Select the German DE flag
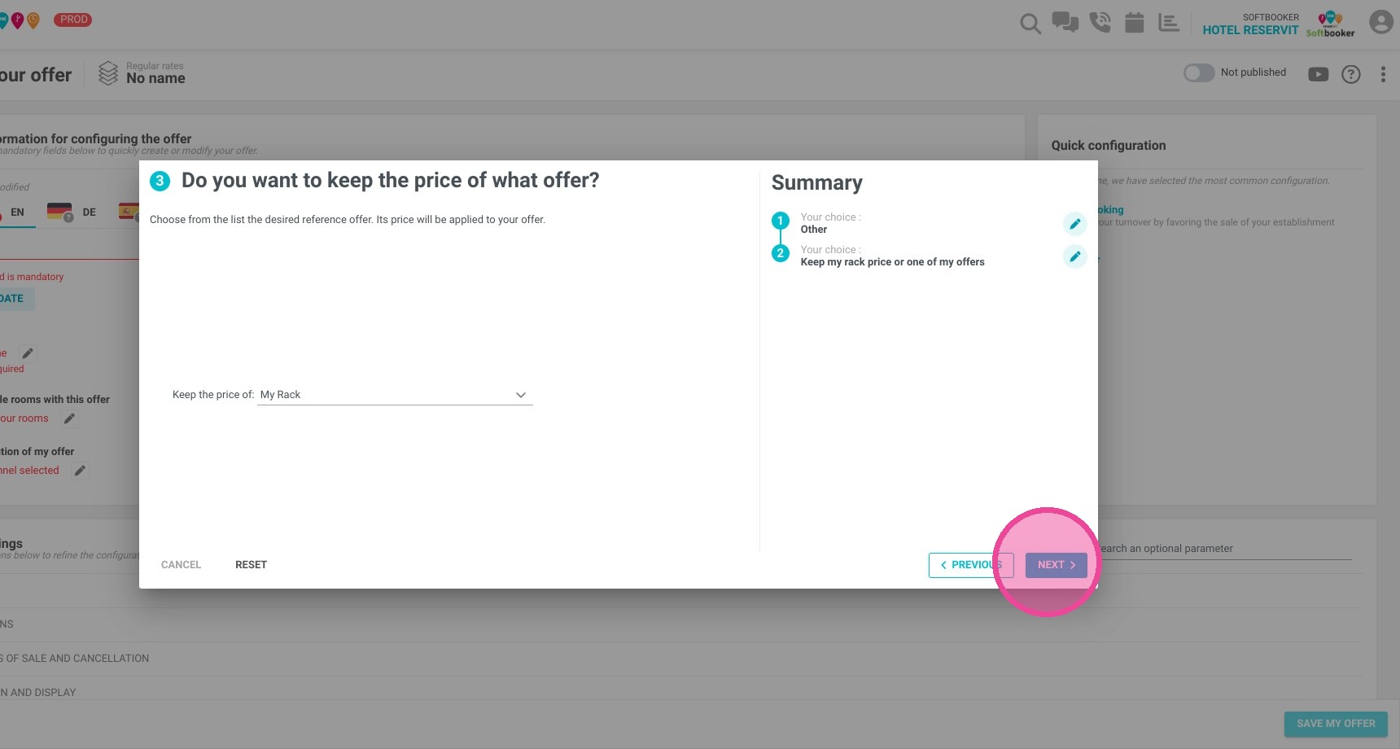Screen dimensions: 1400x749 (59, 212)
